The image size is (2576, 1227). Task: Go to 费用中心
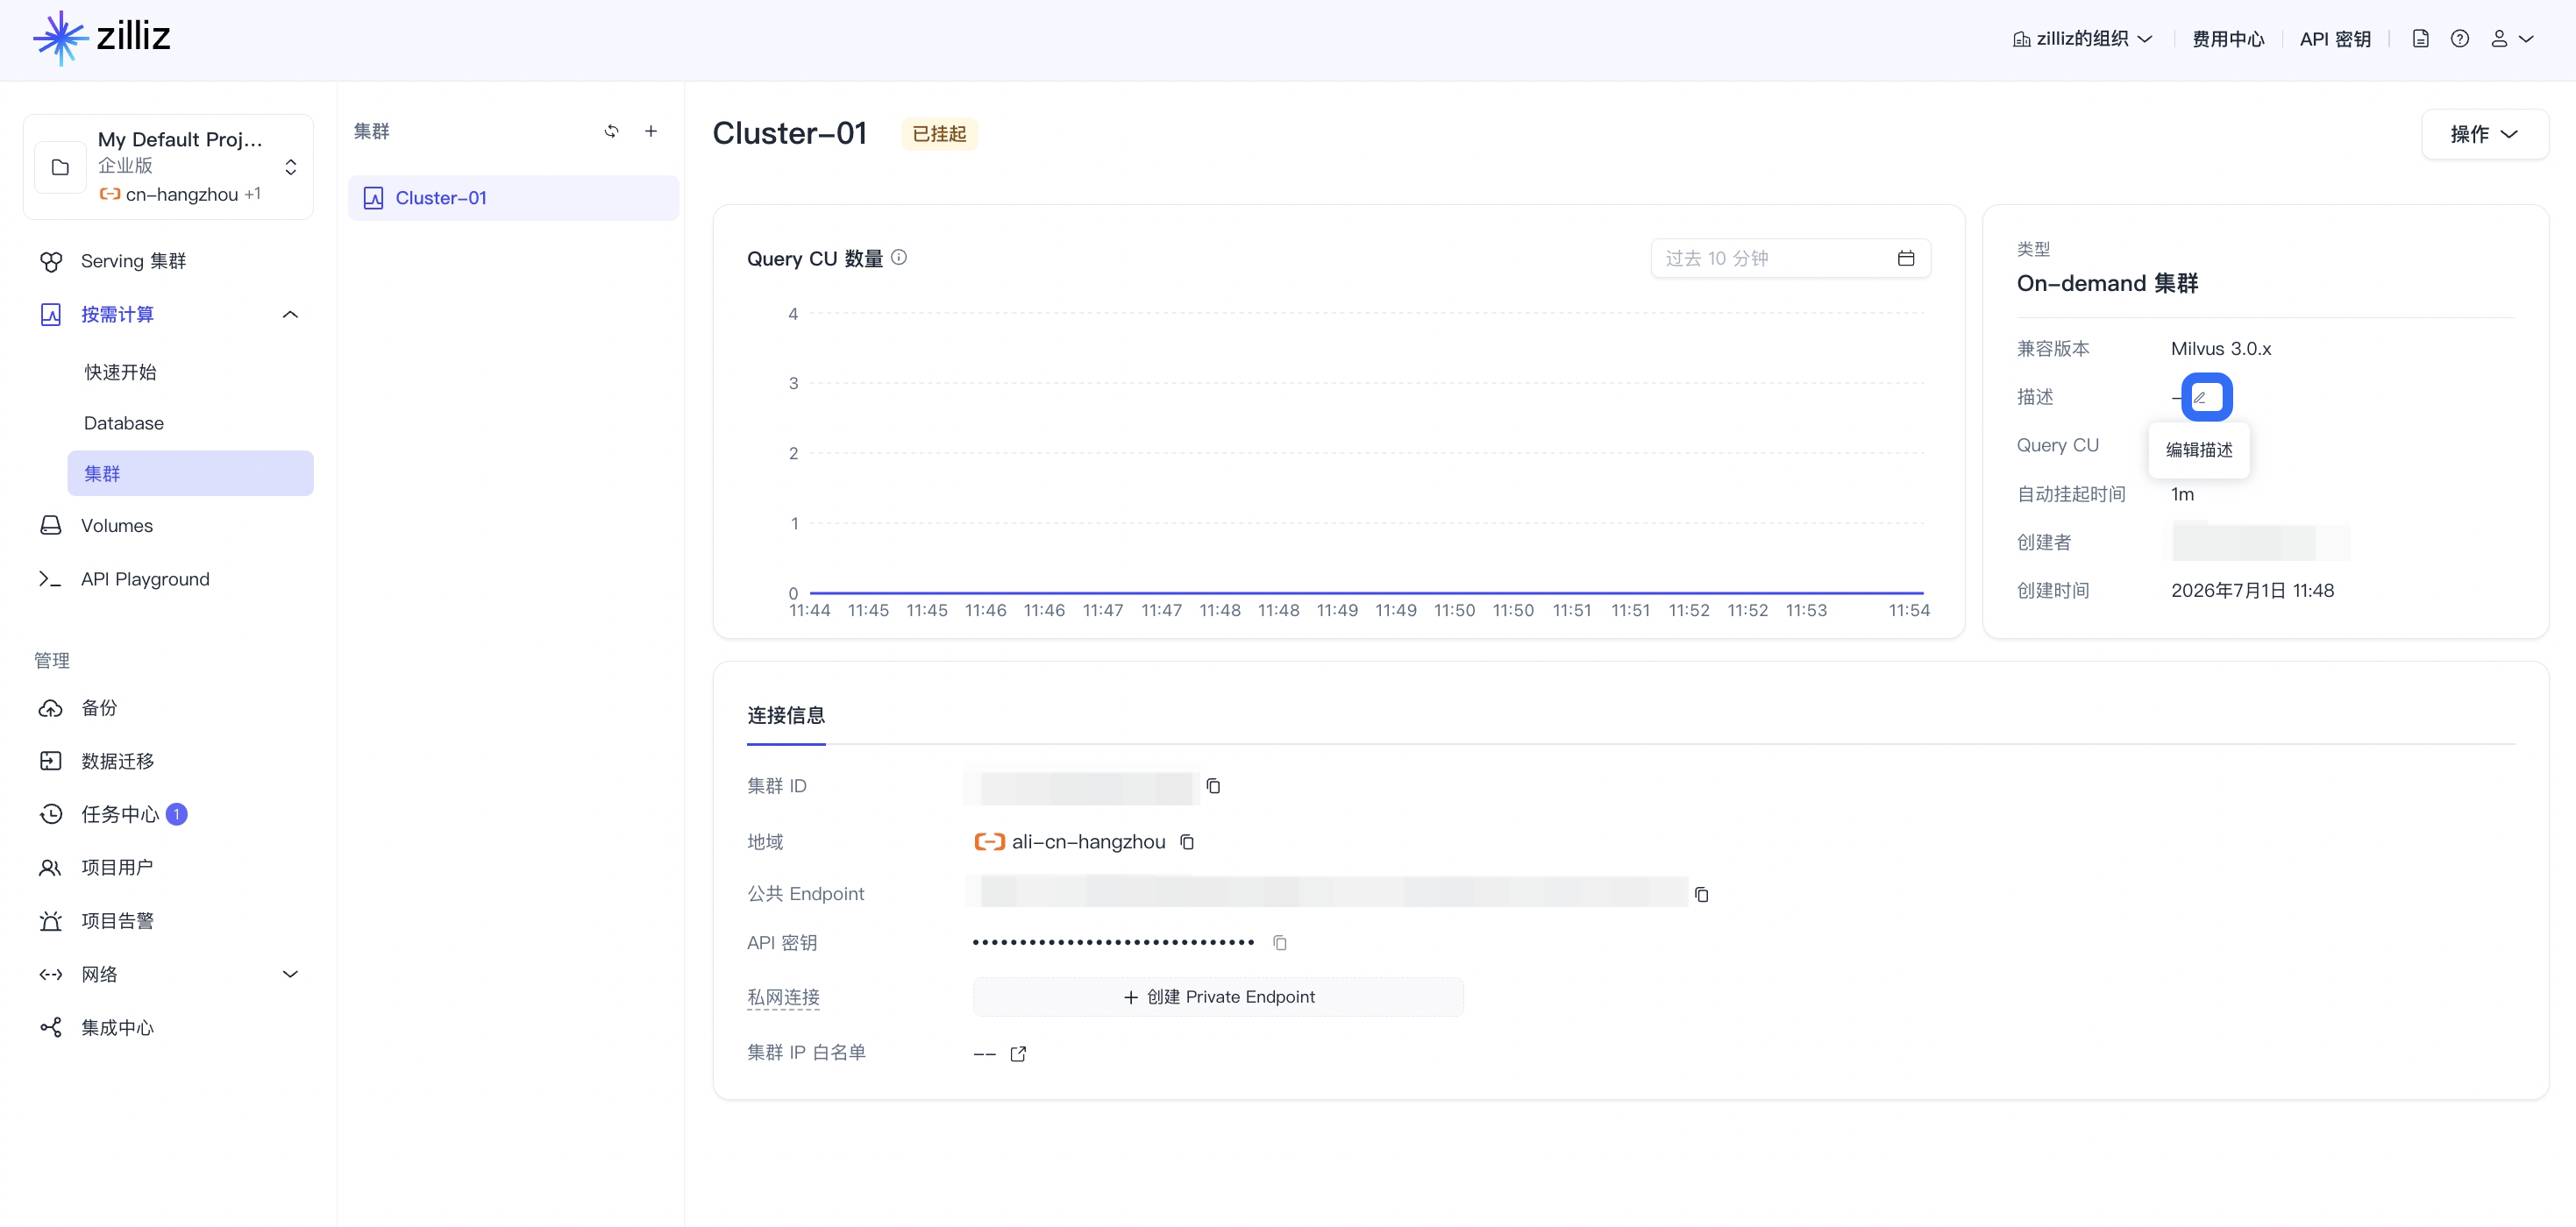[2228, 39]
